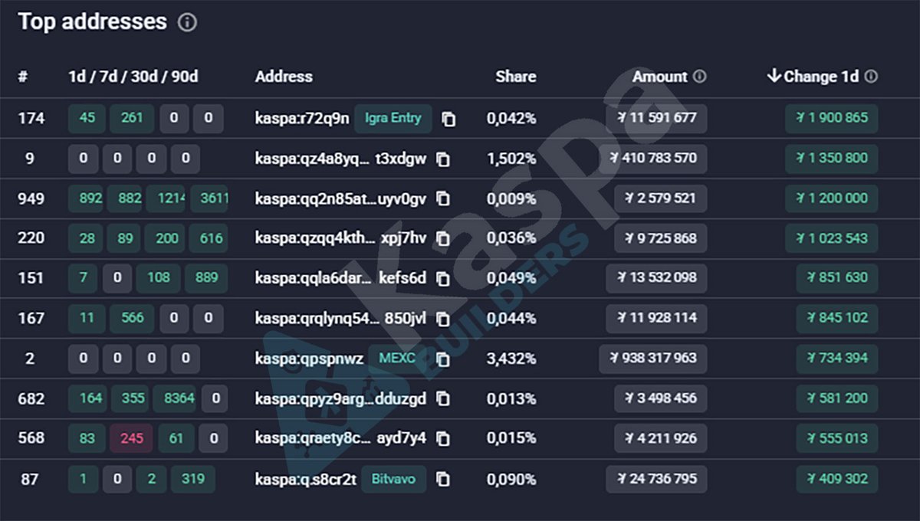Show info next to Amount header
Screen dimensions: 920x521
click(x=699, y=77)
